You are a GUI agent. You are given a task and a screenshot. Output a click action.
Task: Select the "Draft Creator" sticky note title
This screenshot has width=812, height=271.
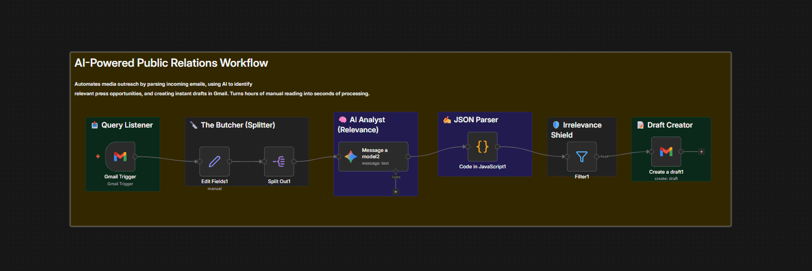point(670,125)
